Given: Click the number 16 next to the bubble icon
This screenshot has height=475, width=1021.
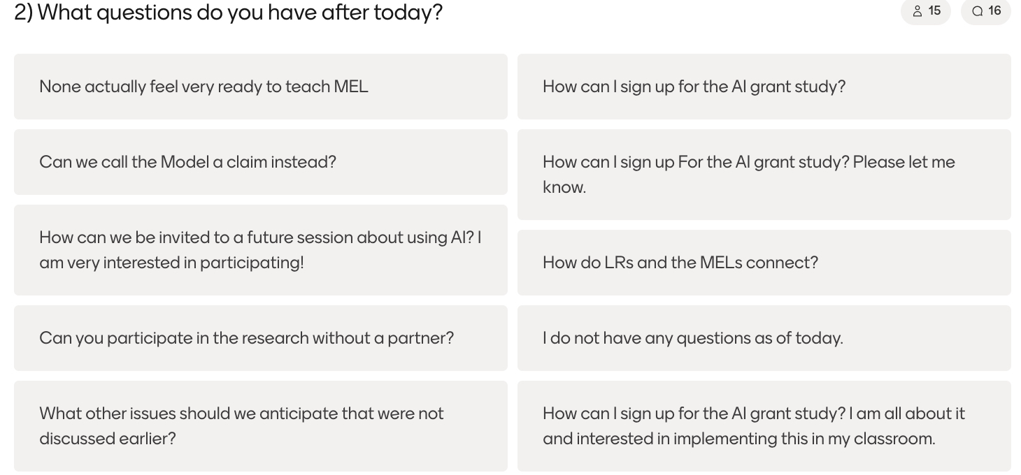Looking at the screenshot, I should pos(995,11).
